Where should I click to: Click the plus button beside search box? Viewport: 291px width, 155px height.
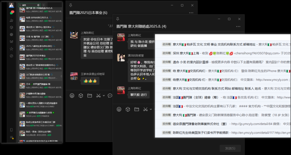coord(44,5)
